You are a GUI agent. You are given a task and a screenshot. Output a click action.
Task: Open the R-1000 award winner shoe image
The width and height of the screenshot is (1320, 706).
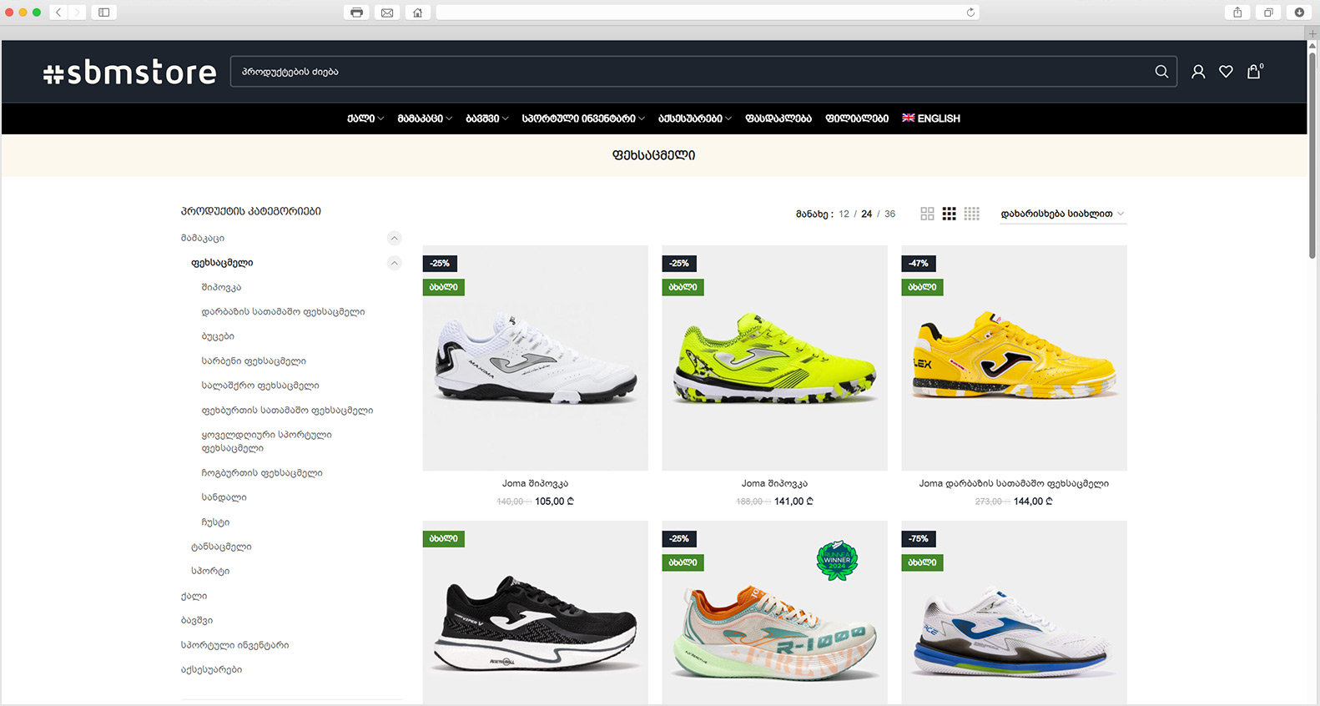pyautogui.click(x=774, y=613)
